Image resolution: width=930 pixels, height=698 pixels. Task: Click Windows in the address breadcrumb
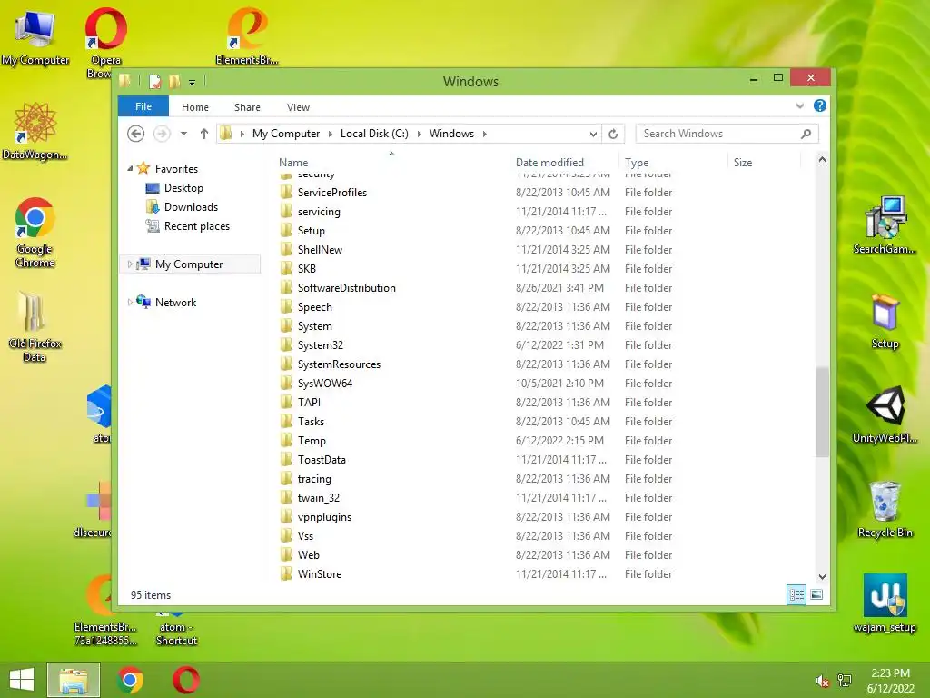point(451,134)
